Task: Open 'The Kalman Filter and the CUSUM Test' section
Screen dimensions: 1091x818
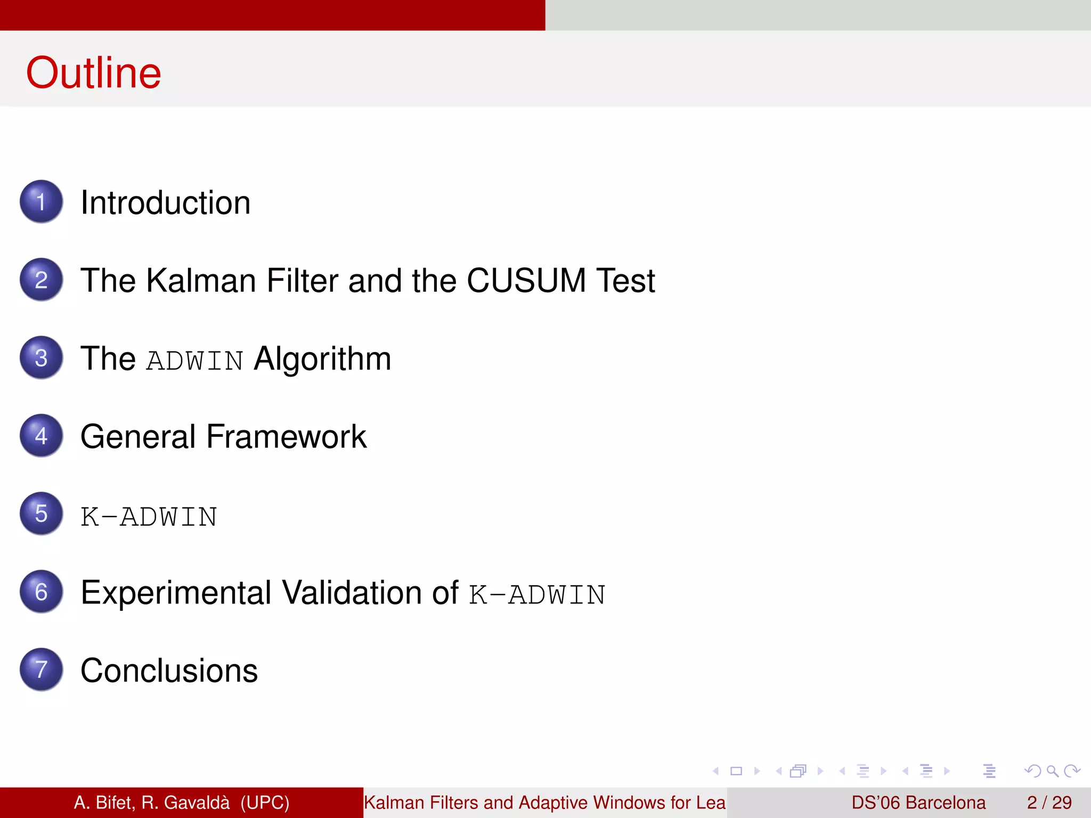Action: (367, 281)
